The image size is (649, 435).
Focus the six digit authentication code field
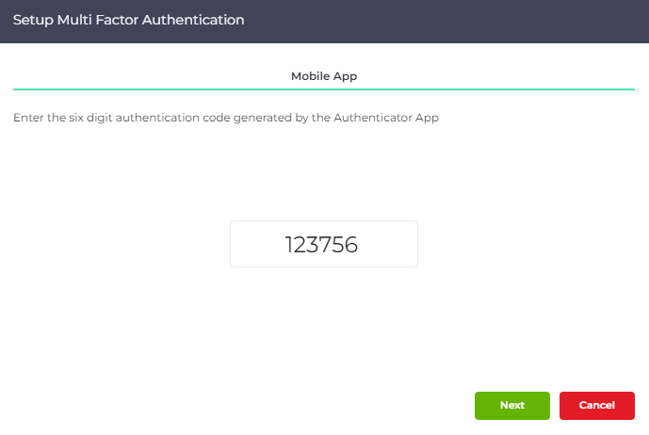(x=324, y=244)
